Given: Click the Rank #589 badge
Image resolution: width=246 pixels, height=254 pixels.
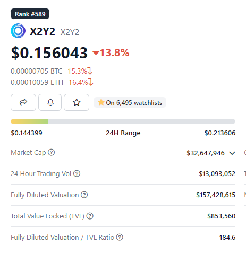Looking at the screenshot, I should 30,14.
